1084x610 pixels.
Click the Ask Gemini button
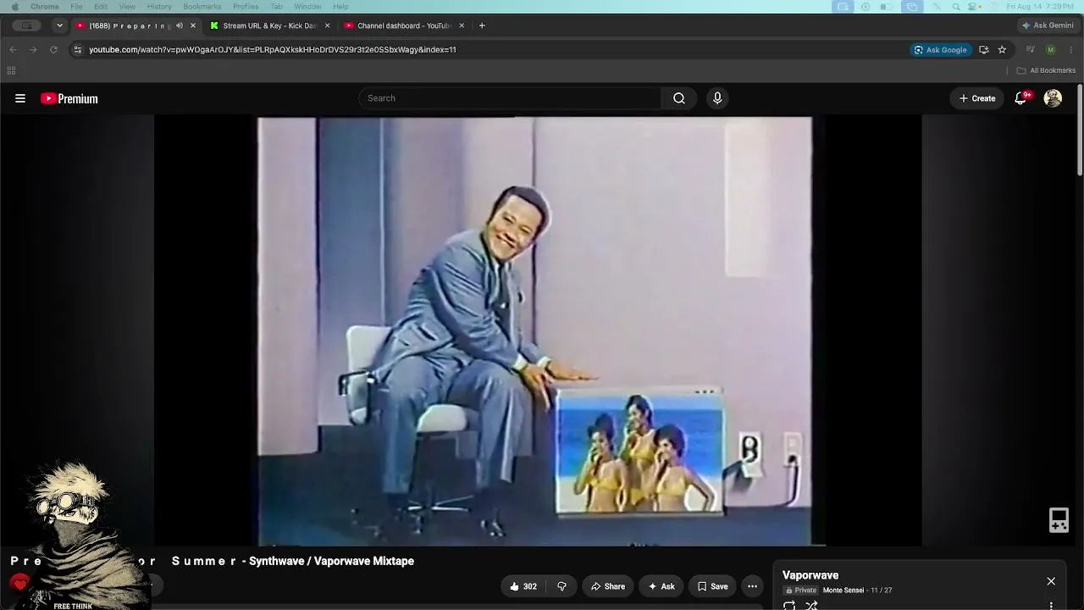pyautogui.click(x=1048, y=25)
